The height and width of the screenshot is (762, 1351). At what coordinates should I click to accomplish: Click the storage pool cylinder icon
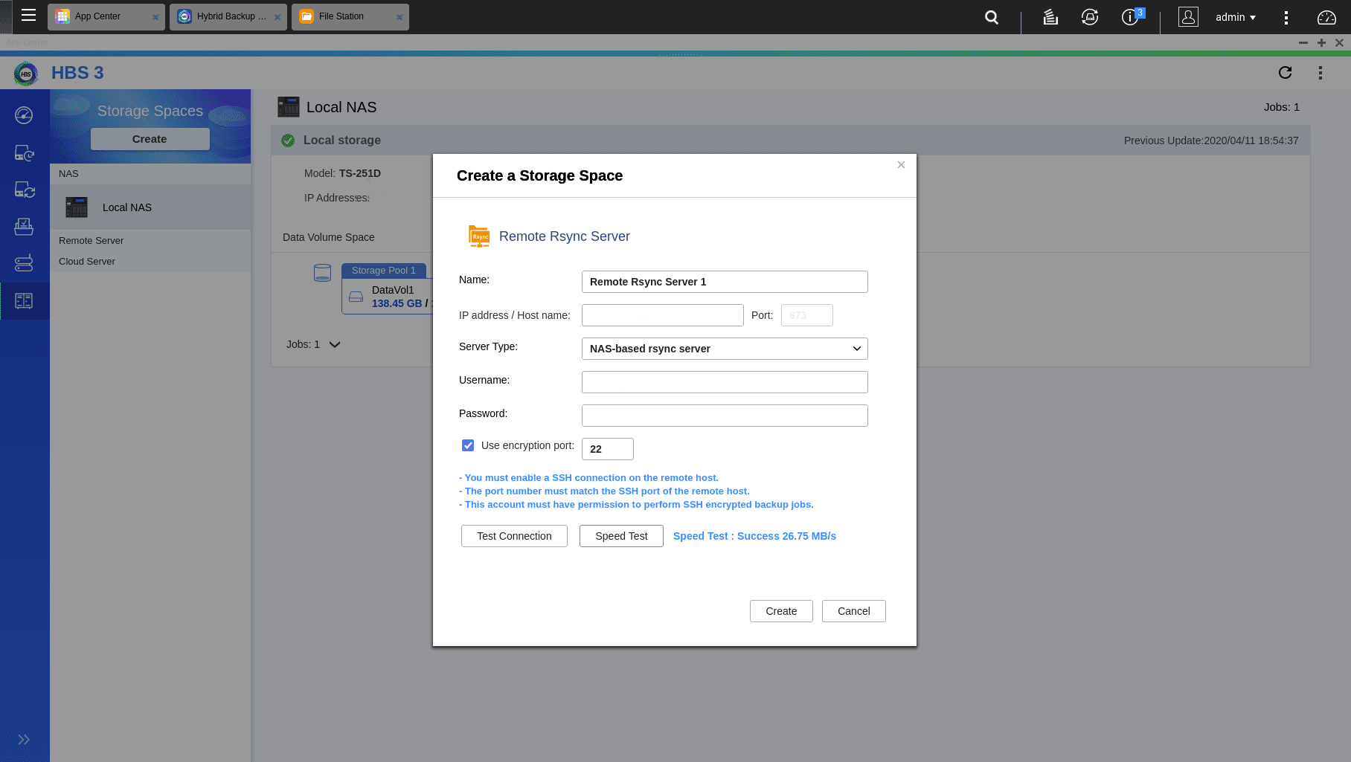pyautogui.click(x=322, y=273)
